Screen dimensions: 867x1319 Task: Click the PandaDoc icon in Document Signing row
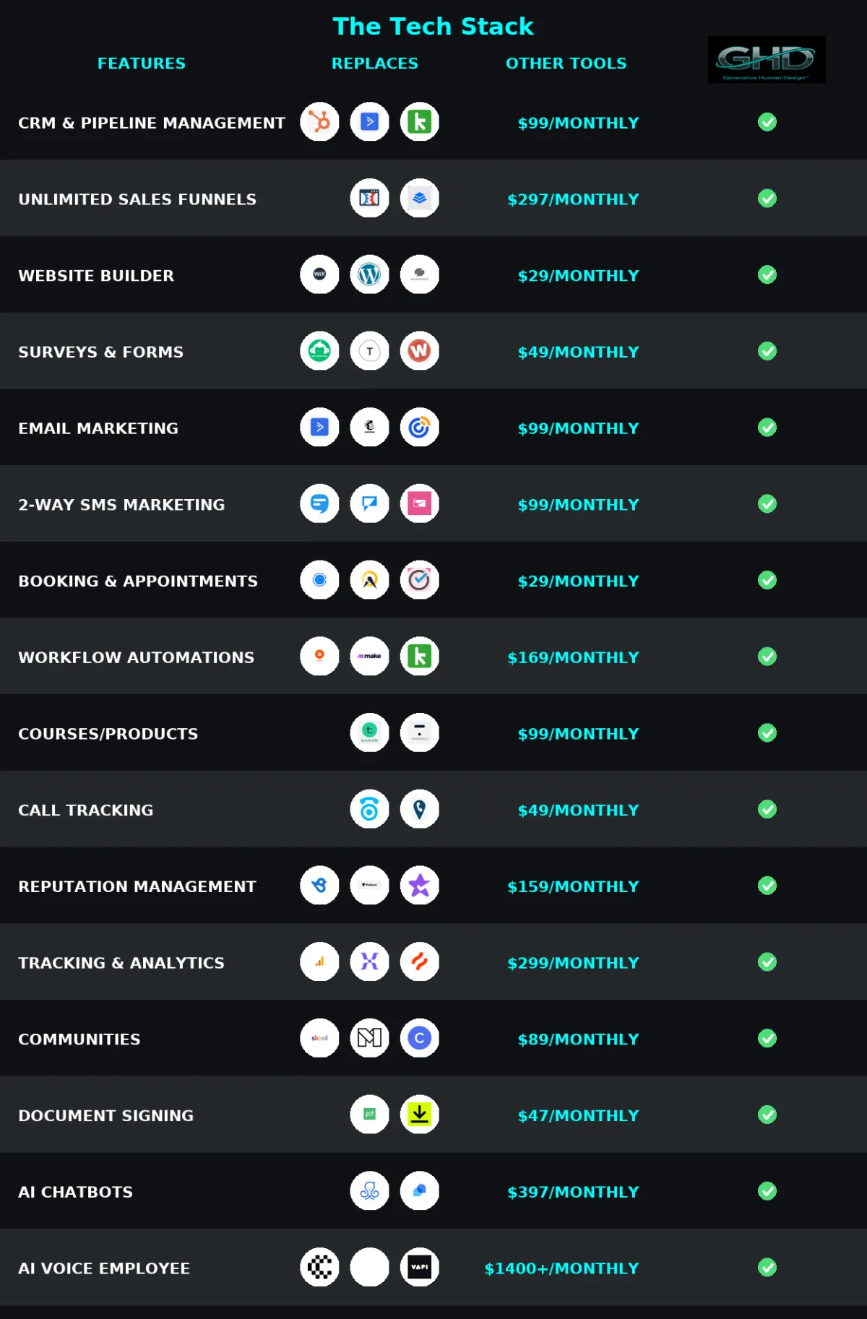click(369, 1115)
